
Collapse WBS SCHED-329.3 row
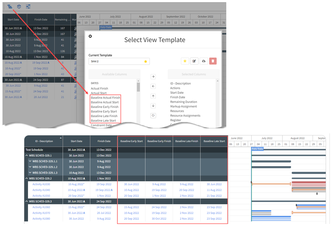pyautogui.click(x=27, y=201)
